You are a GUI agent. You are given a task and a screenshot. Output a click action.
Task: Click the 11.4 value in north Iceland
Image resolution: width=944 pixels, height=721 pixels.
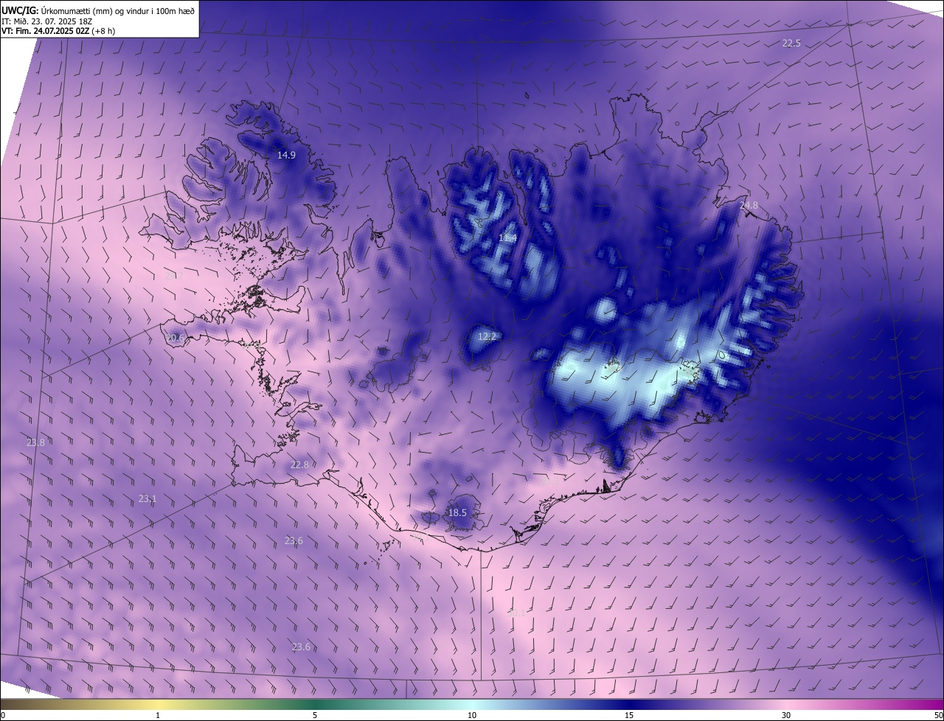click(507, 237)
